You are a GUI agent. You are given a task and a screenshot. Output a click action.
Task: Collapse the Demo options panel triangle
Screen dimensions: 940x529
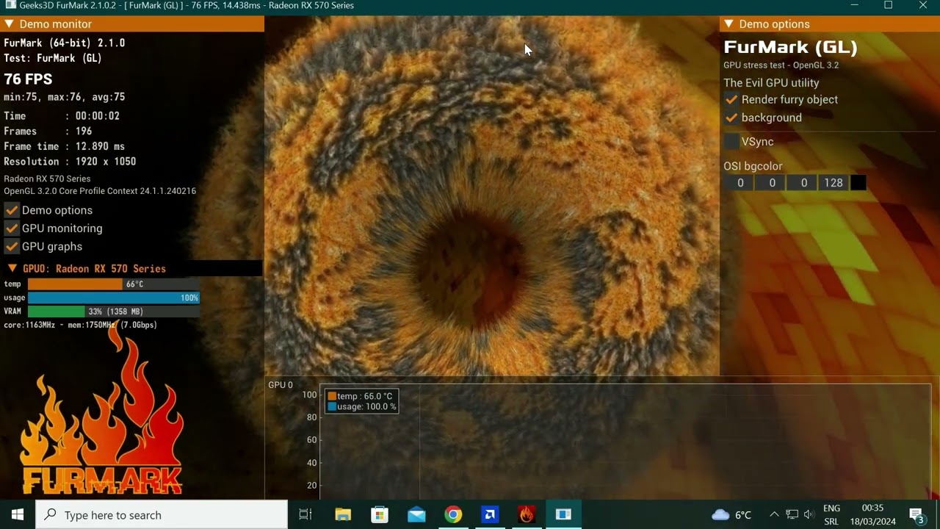coord(729,24)
